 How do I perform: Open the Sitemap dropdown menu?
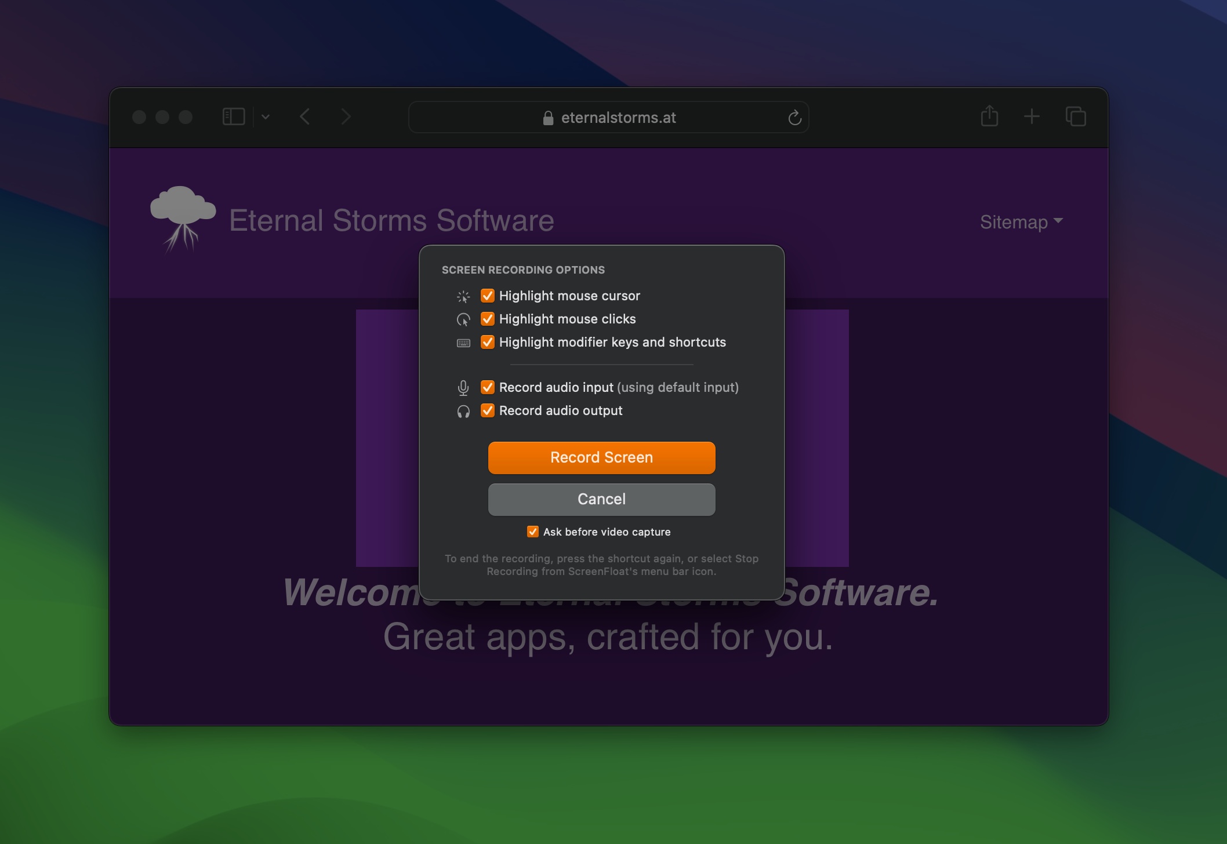click(1021, 222)
